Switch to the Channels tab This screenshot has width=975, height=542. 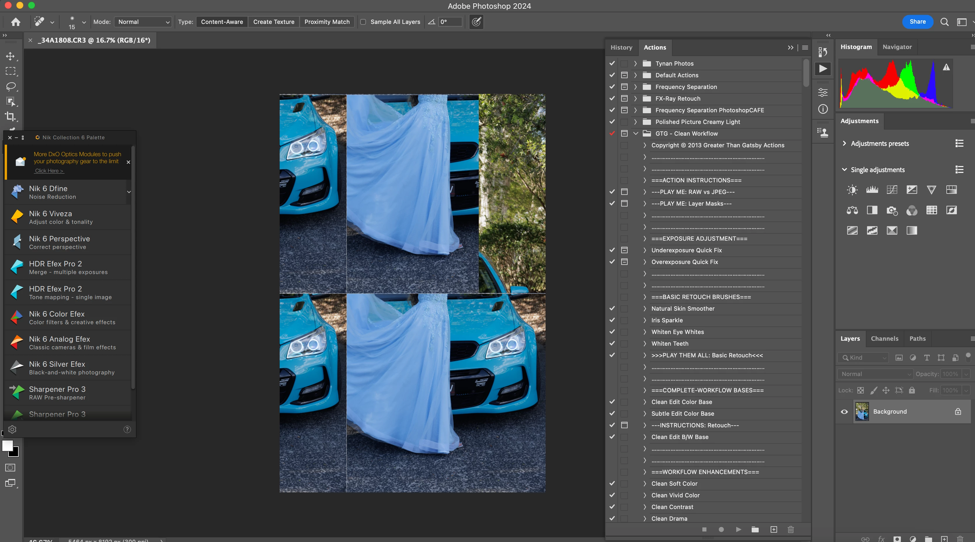(884, 338)
